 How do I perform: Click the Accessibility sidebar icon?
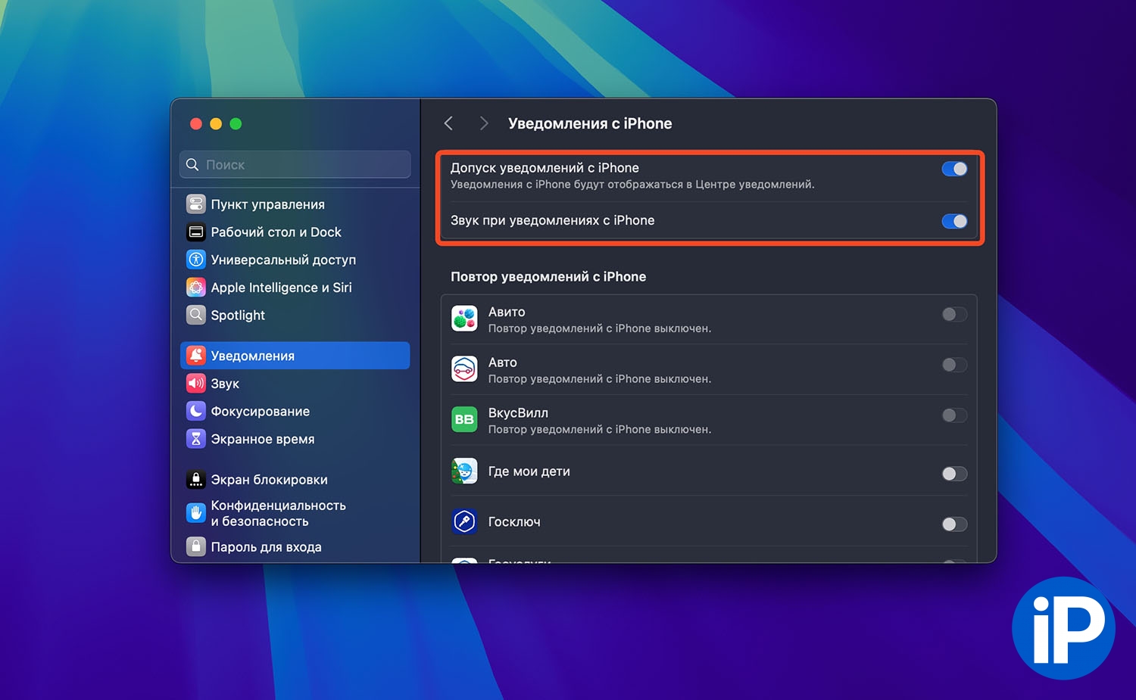196,260
